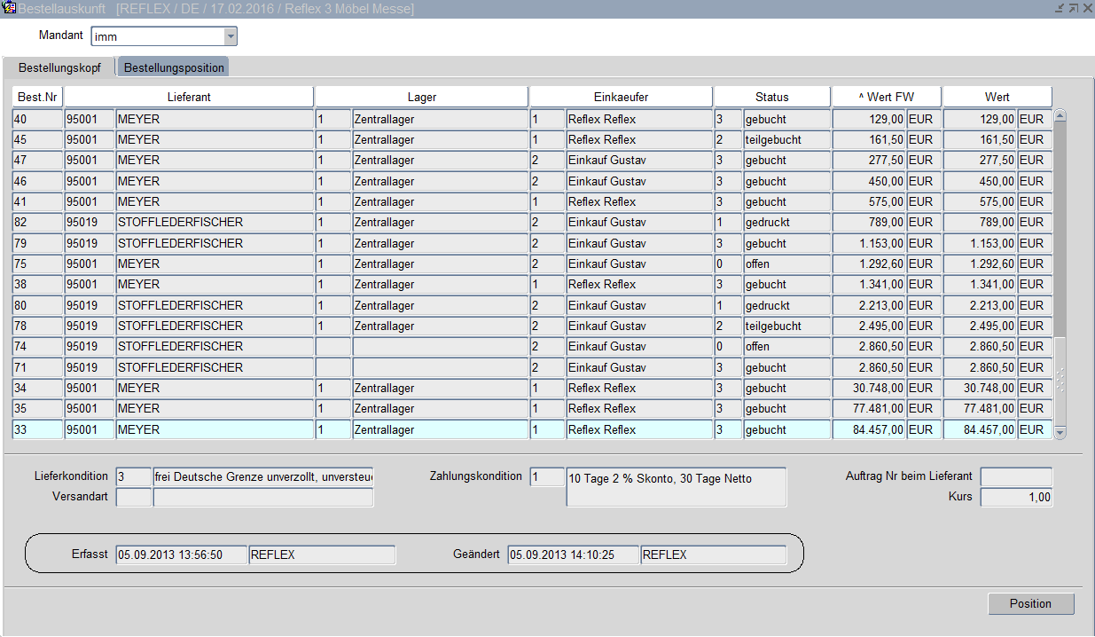
Task: Click the Bestellauskunft window icon in title bar
Action: click(x=10, y=8)
